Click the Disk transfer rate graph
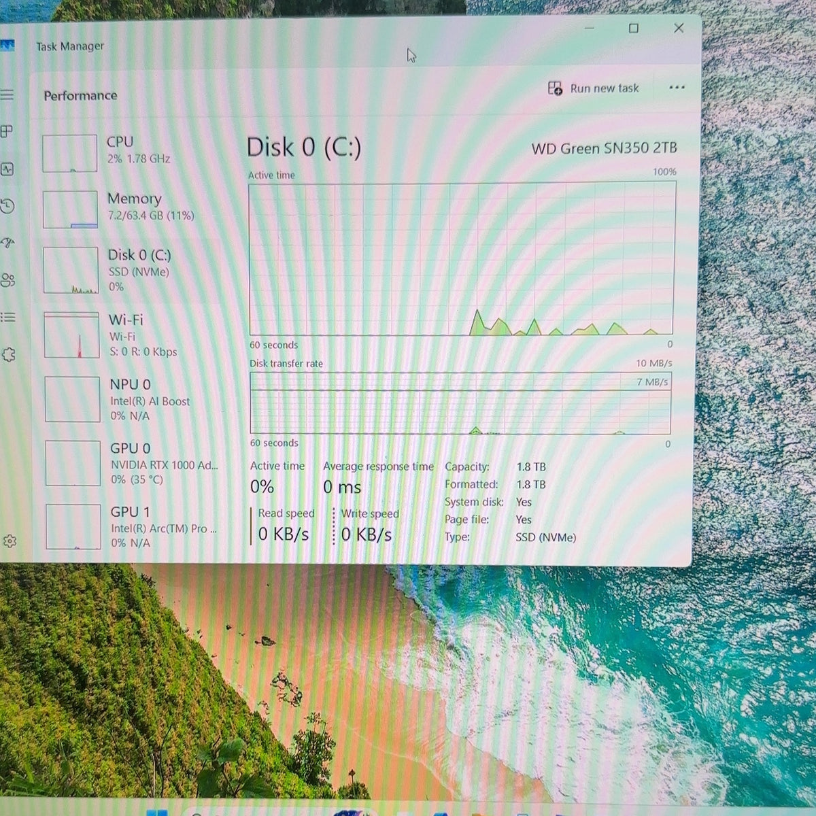The image size is (816, 816). [x=460, y=403]
